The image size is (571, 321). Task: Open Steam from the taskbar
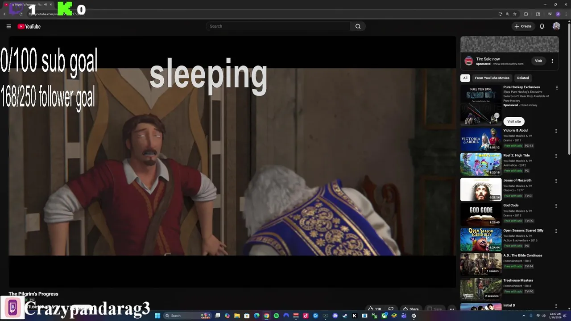click(345, 316)
